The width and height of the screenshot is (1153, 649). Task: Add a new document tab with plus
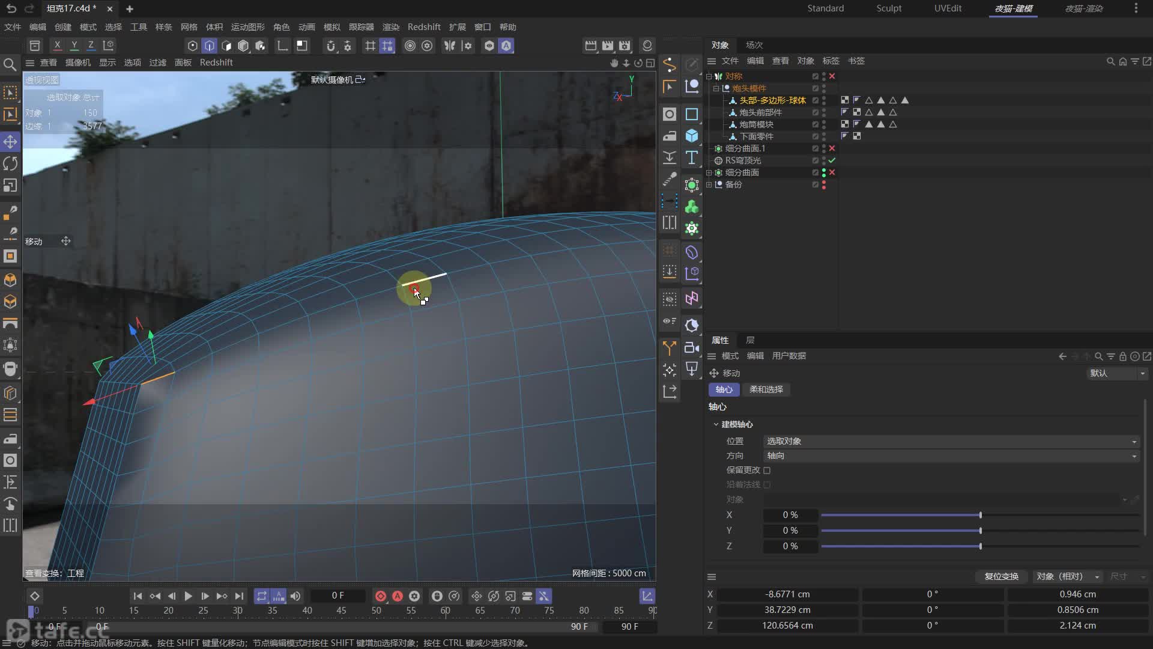[130, 8]
